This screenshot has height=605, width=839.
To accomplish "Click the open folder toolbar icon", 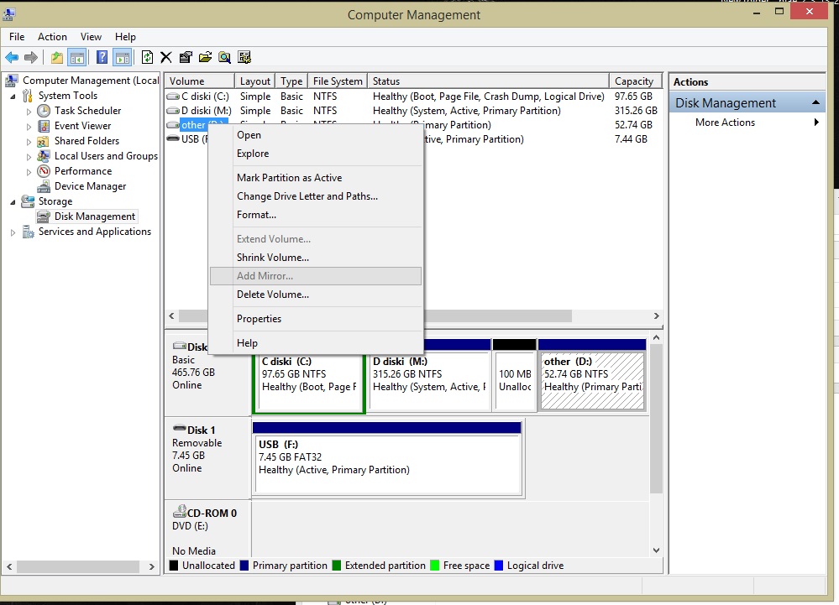I will click(205, 57).
